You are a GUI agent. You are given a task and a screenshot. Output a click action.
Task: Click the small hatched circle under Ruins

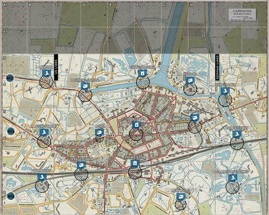[x=100, y=138]
